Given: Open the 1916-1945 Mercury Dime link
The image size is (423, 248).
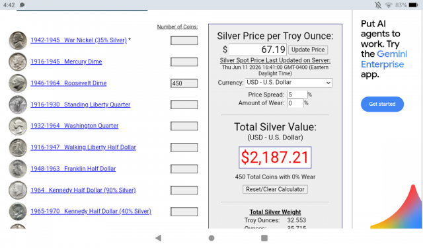Looking at the screenshot, I should [x=66, y=62].
